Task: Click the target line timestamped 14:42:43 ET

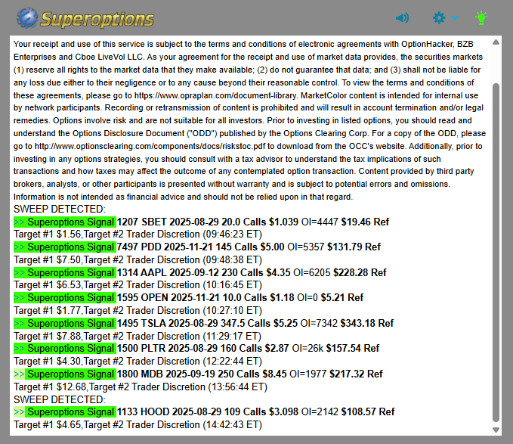Action: pyautogui.click(x=138, y=425)
